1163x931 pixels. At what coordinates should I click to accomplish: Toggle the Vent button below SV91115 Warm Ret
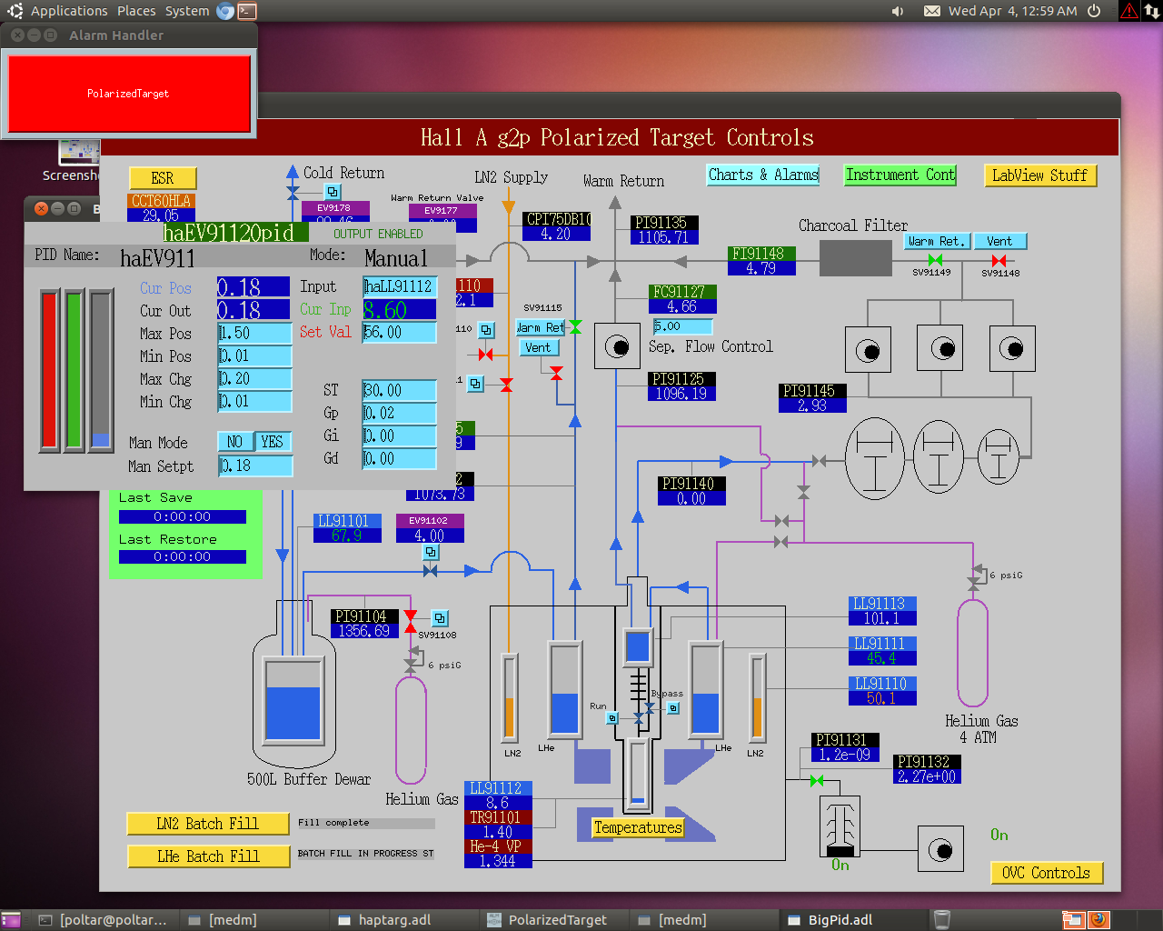point(538,347)
